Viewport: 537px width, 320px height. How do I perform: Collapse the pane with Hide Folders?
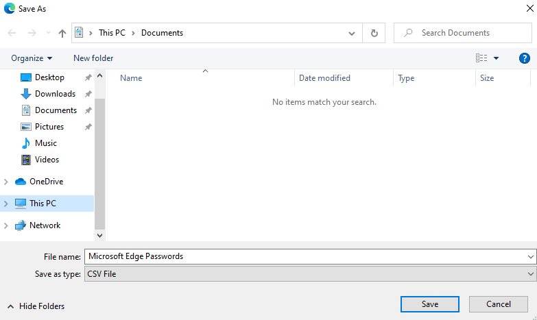click(36, 306)
